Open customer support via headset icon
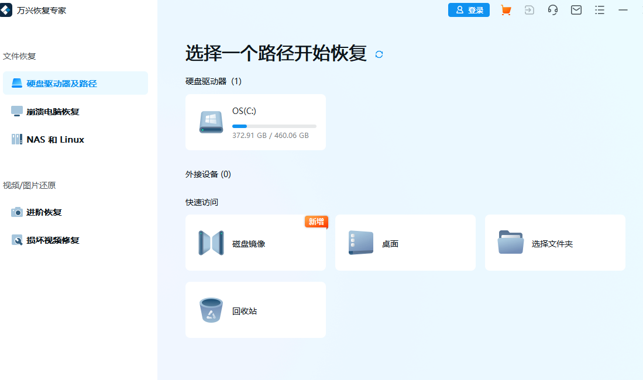Screen dimensions: 643x380 (x=552, y=10)
